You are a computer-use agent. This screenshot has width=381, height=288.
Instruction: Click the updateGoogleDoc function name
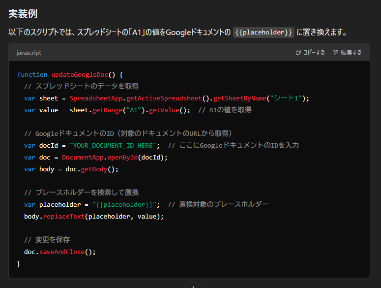(80, 75)
